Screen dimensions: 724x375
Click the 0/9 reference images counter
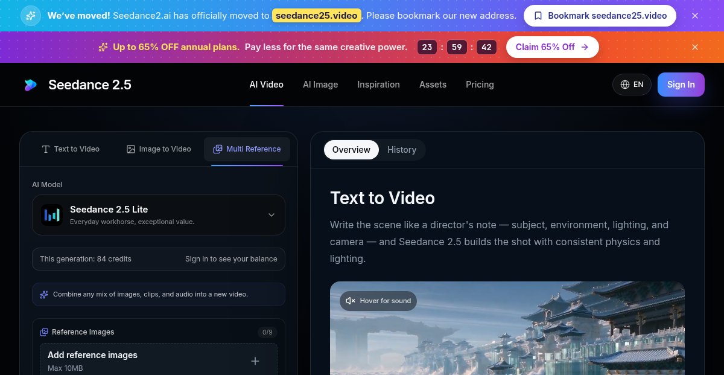267,332
